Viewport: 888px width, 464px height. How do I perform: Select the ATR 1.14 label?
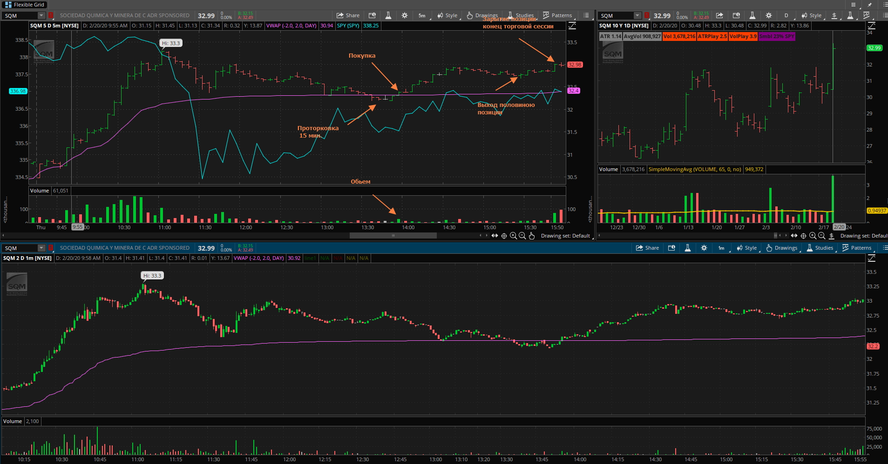click(x=610, y=36)
